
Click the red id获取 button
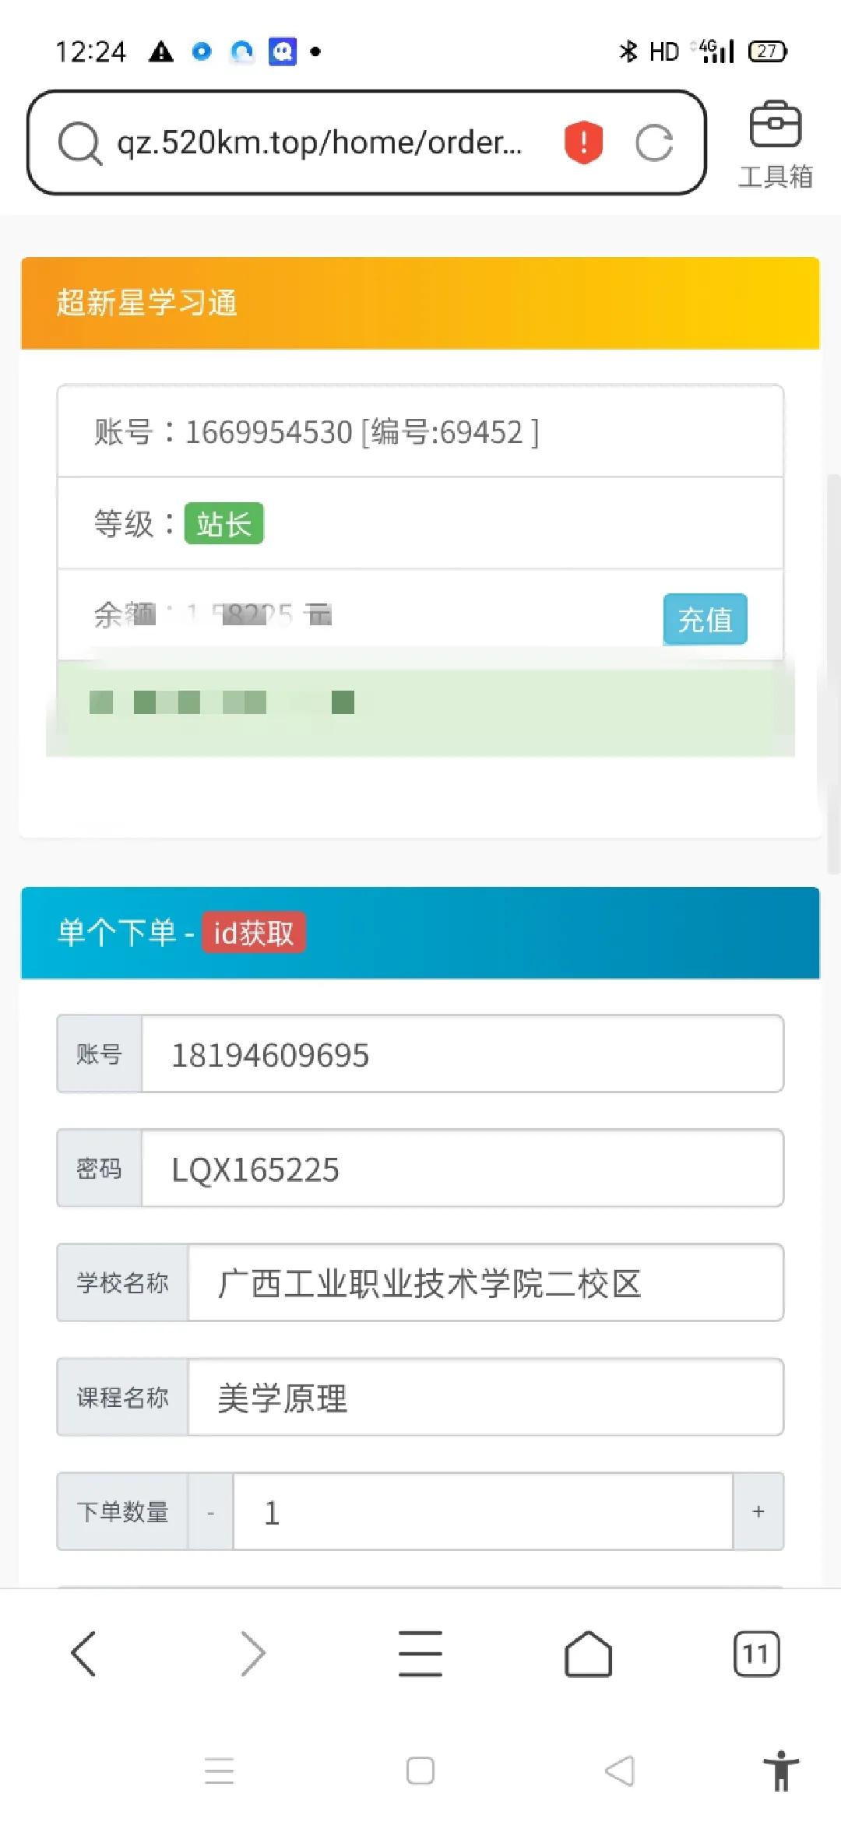pyautogui.click(x=254, y=933)
